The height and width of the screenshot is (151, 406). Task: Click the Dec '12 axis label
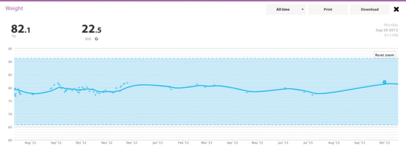click(x=132, y=143)
